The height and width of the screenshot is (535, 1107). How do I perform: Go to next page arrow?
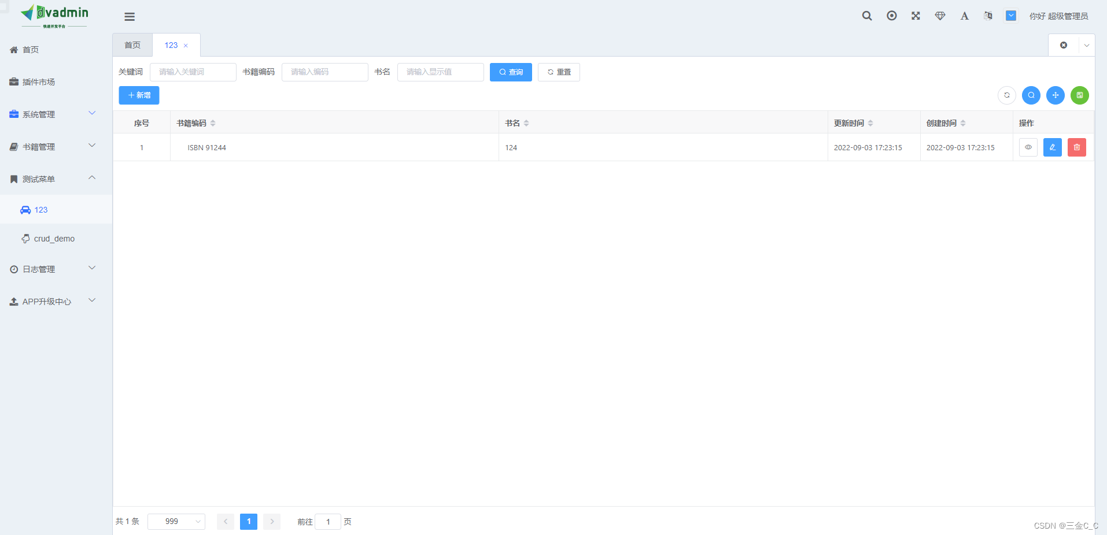(x=272, y=522)
